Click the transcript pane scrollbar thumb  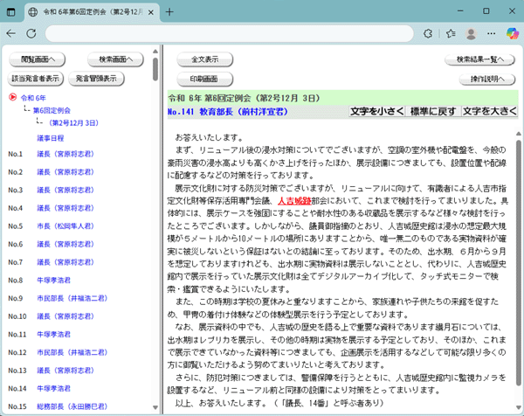click(519, 263)
